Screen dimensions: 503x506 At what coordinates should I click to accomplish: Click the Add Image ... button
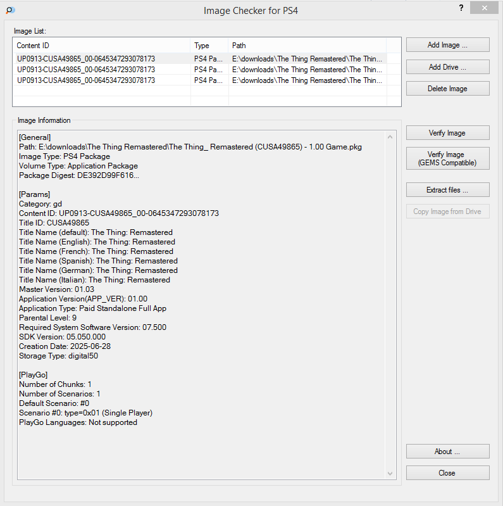coord(447,45)
